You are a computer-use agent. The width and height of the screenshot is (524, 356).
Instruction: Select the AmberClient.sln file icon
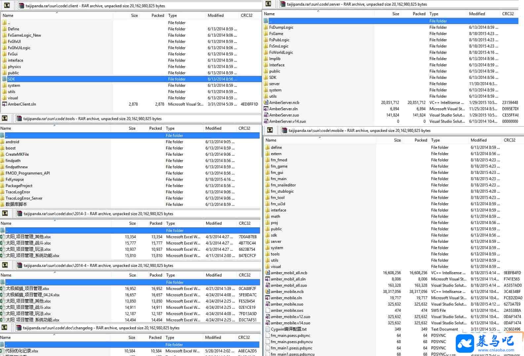point(4,104)
